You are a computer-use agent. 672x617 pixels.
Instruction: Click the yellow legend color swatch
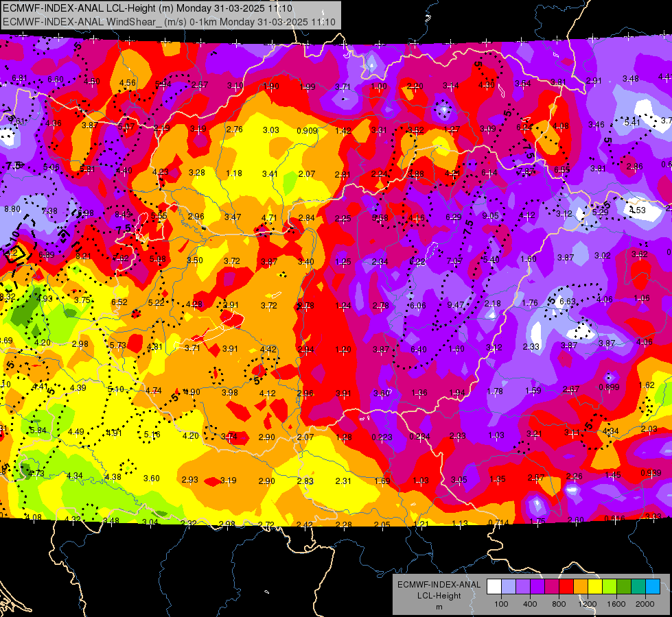click(x=595, y=586)
